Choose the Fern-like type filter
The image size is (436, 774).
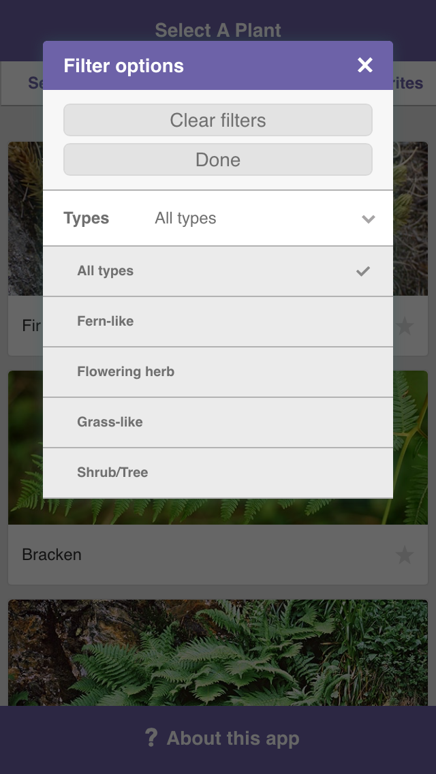(106, 322)
